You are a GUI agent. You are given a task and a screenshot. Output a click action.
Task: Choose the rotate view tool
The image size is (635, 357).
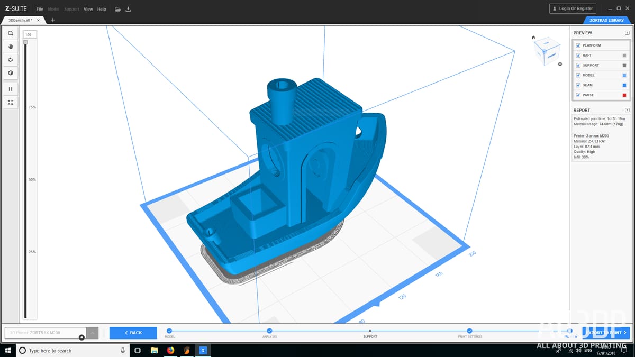(11, 60)
